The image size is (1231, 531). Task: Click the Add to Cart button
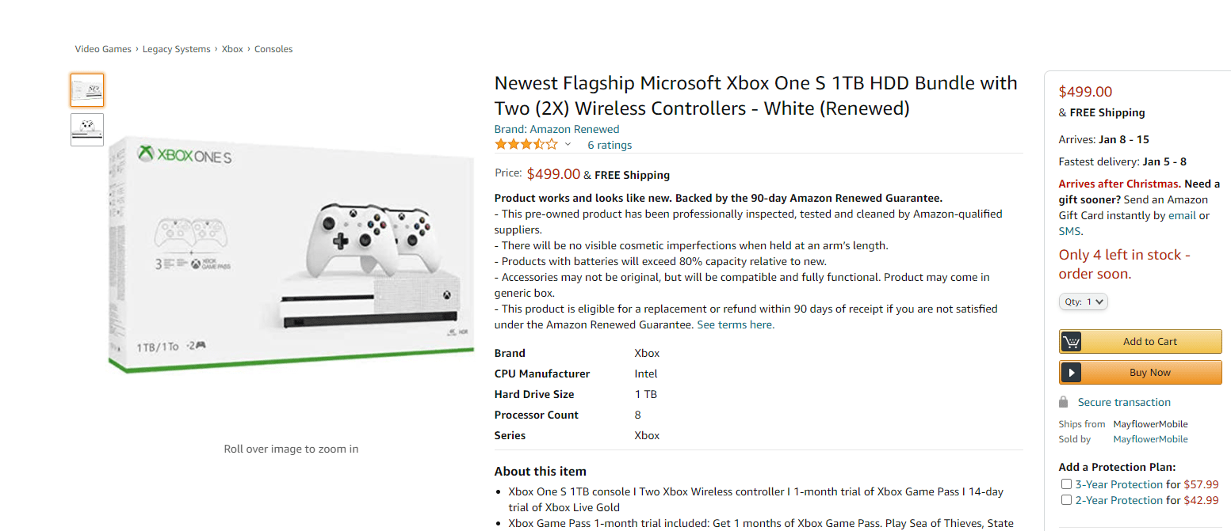(x=1140, y=341)
